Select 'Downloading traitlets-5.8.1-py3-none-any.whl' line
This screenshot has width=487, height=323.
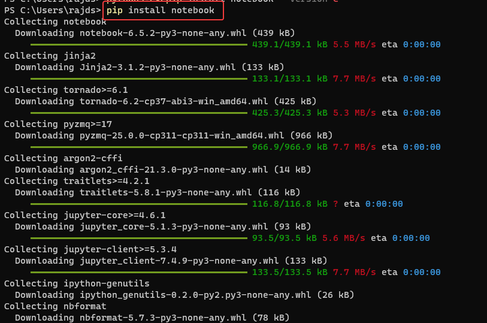[158, 192]
